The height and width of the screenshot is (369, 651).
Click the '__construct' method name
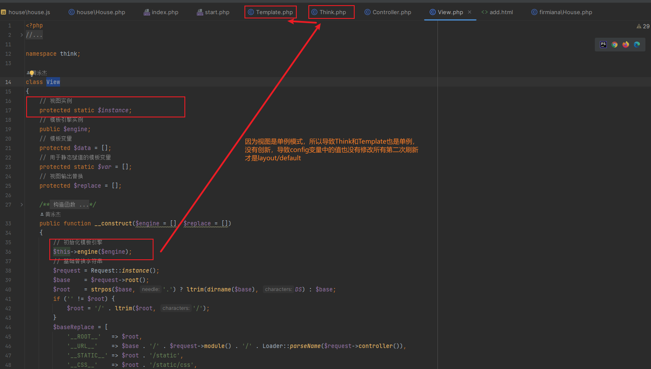113,223
